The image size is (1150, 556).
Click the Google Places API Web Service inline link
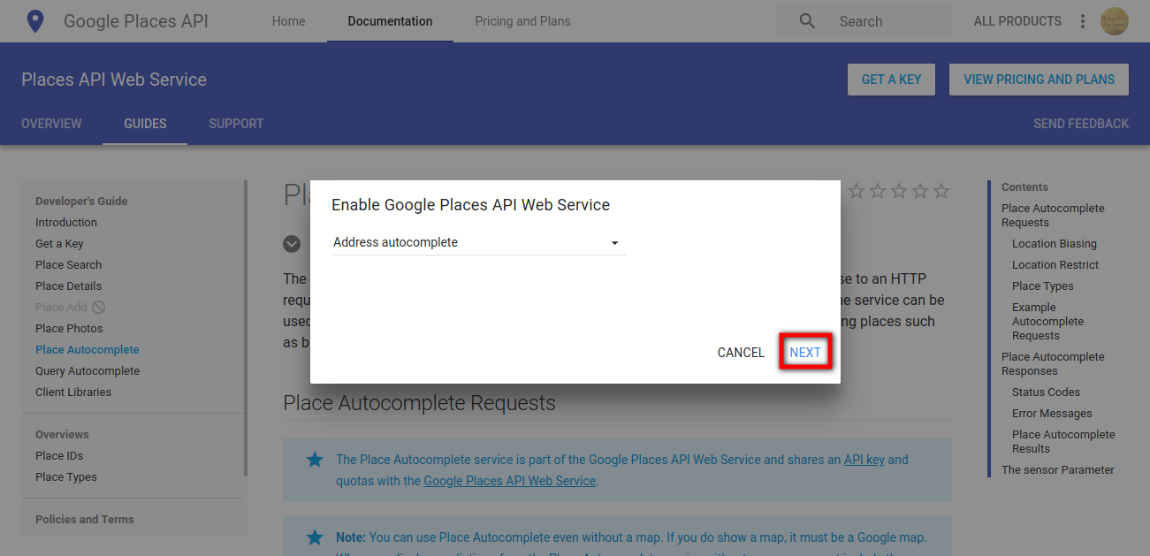click(x=510, y=481)
